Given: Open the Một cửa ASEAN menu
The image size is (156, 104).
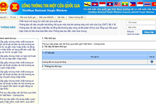Looking at the screenshot, I should tap(46, 17).
